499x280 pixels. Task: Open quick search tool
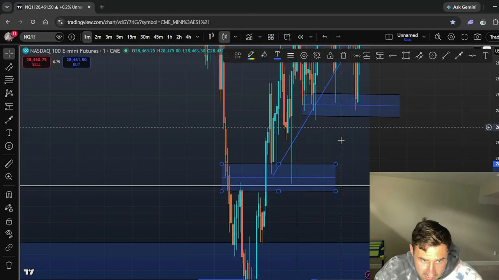click(x=438, y=37)
